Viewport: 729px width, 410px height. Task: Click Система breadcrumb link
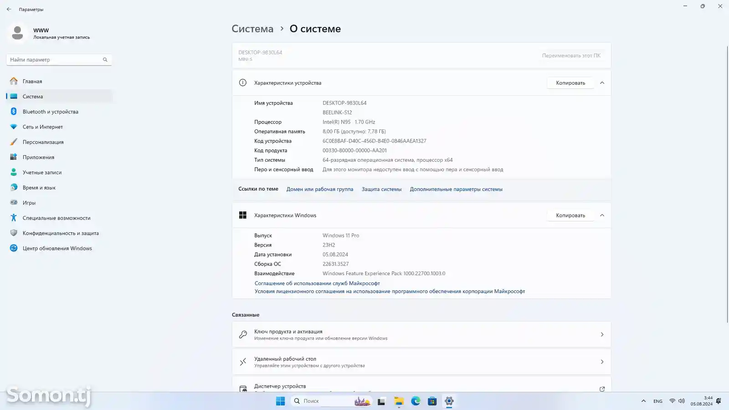click(x=252, y=29)
